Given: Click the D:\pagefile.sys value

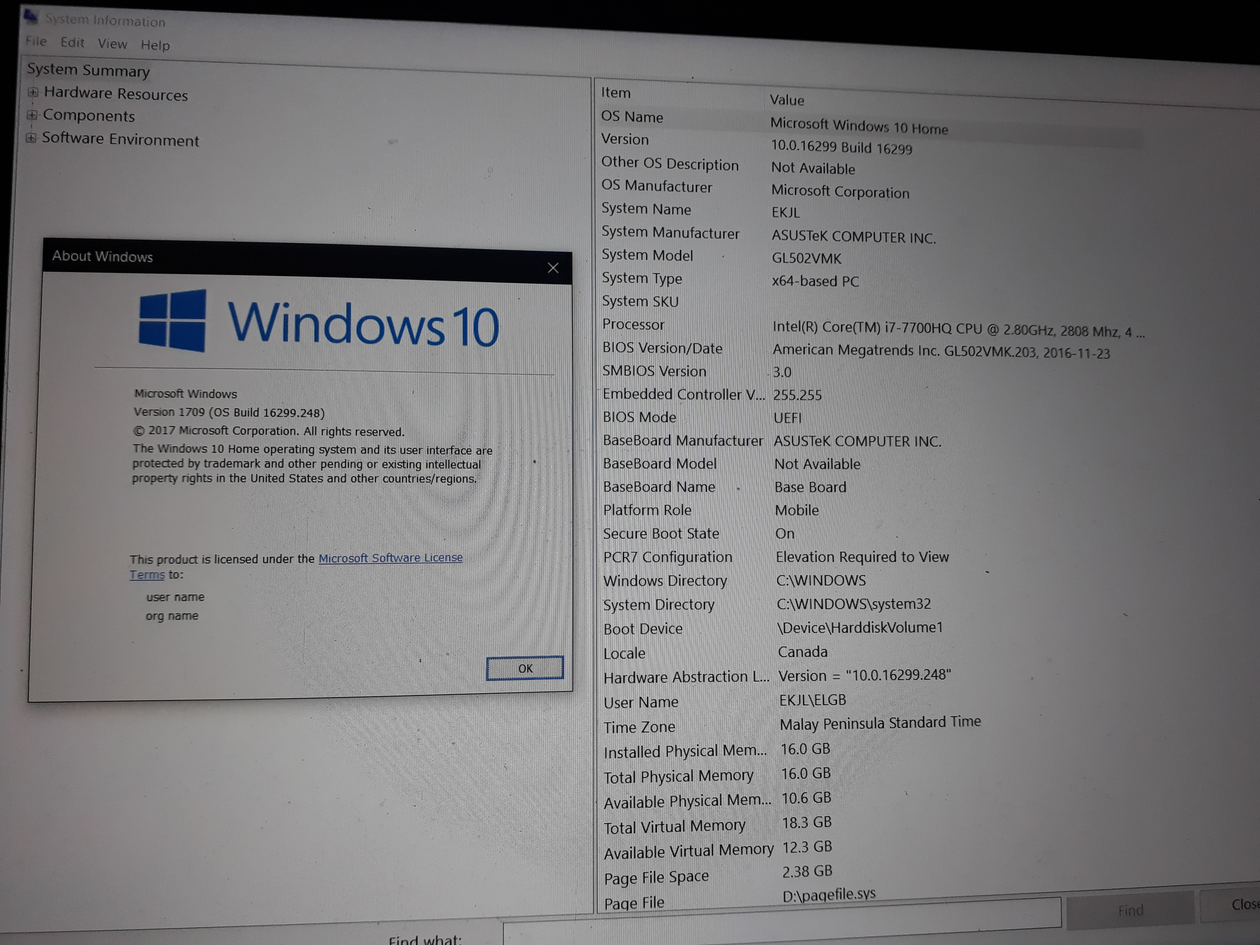Looking at the screenshot, I should click(x=829, y=895).
